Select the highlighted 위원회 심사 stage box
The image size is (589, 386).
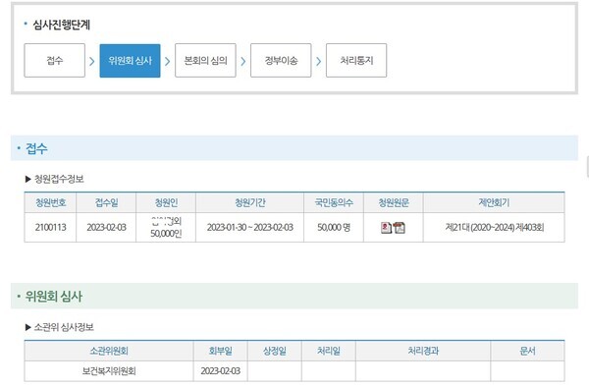[x=130, y=61]
